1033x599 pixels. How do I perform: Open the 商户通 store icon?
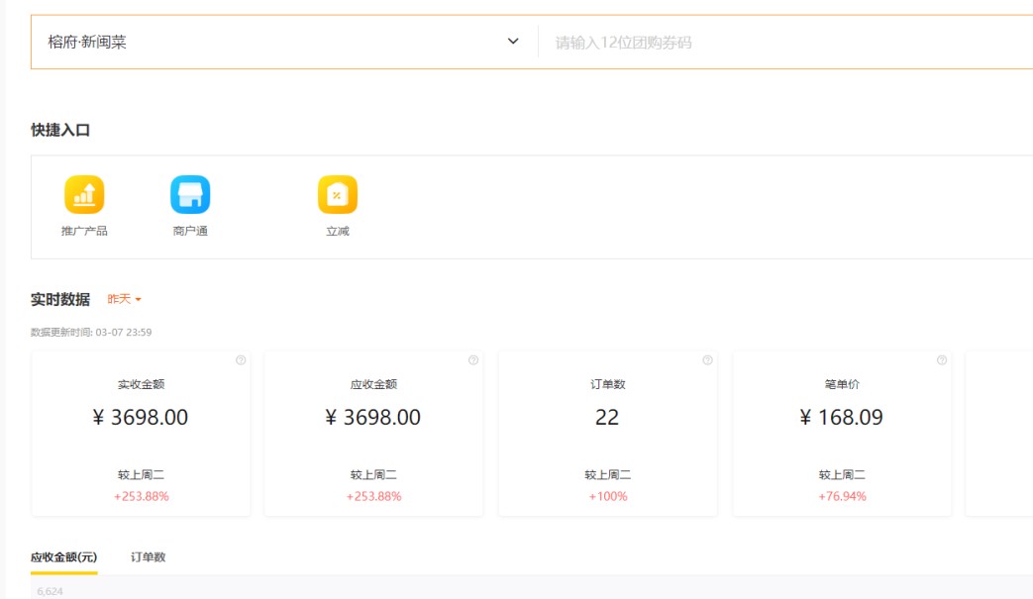point(190,195)
